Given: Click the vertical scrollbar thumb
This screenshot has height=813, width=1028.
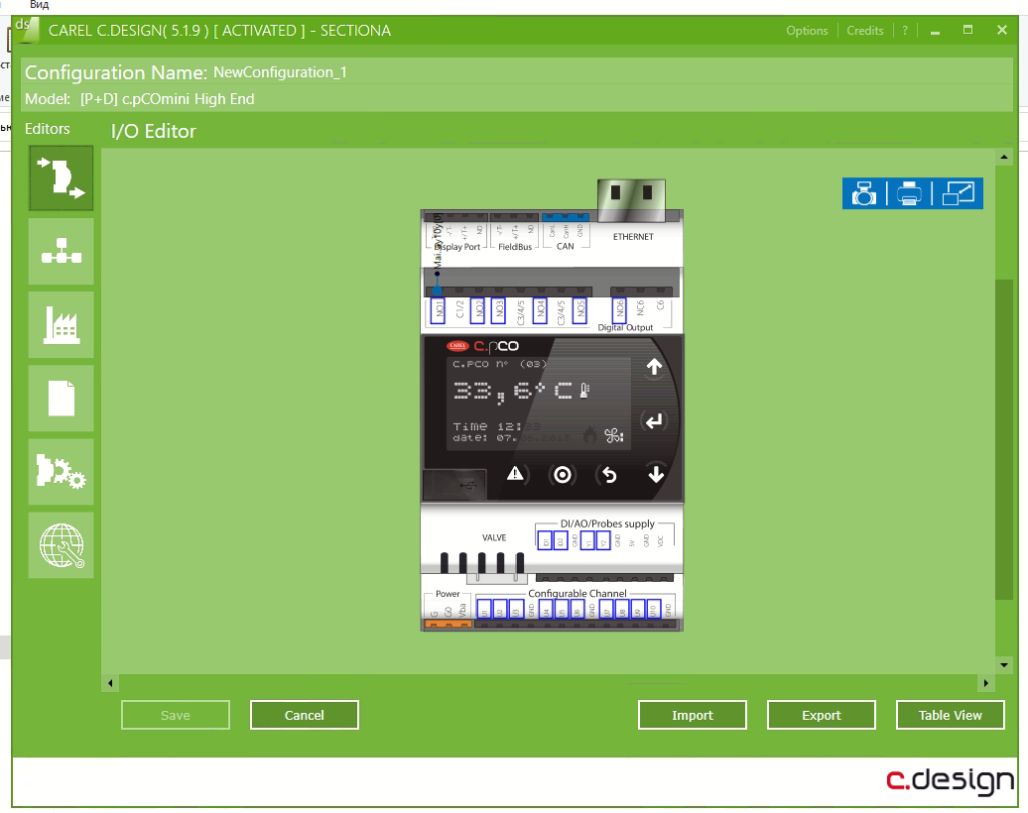Looking at the screenshot, I should (1004, 439).
